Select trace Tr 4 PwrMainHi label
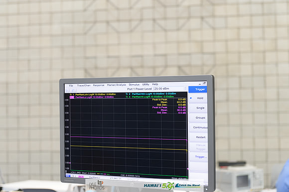This screenshot has height=192, width=289. (x=149, y=96)
